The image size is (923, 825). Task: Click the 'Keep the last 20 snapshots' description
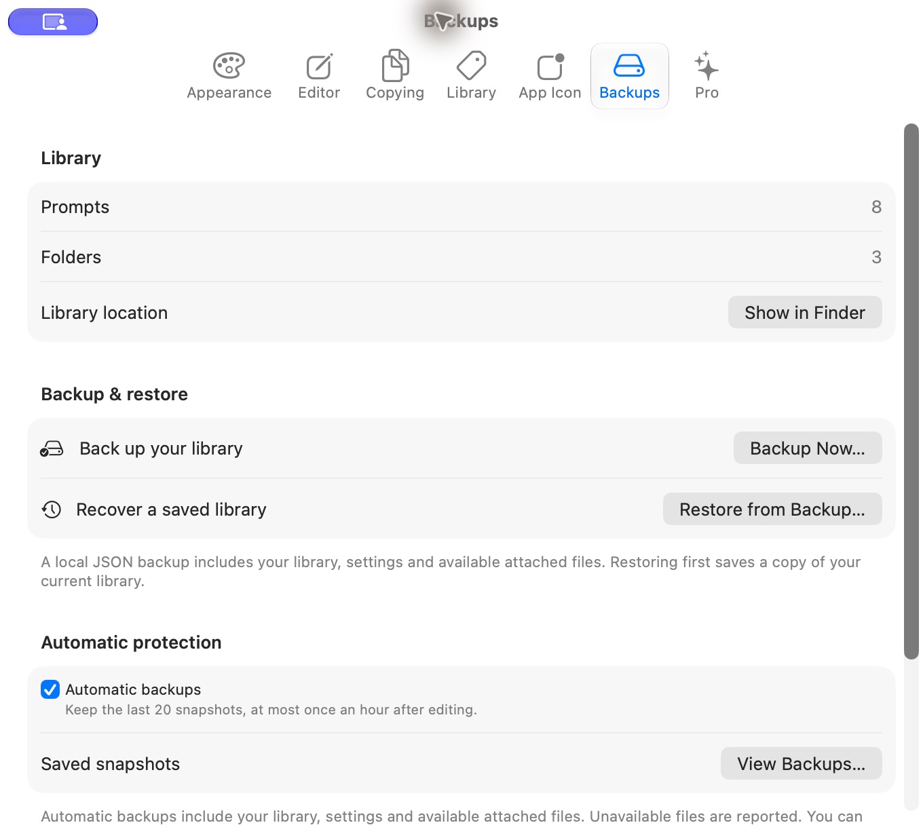point(271,710)
